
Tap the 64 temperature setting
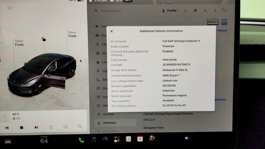pos(44,141)
